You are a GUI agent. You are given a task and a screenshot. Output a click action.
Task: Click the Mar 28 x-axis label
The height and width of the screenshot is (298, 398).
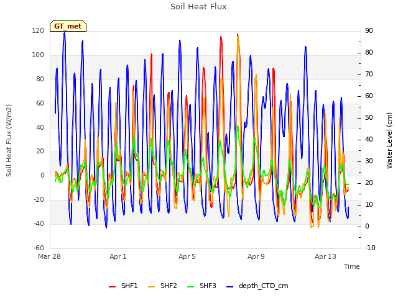coord(50,256)
